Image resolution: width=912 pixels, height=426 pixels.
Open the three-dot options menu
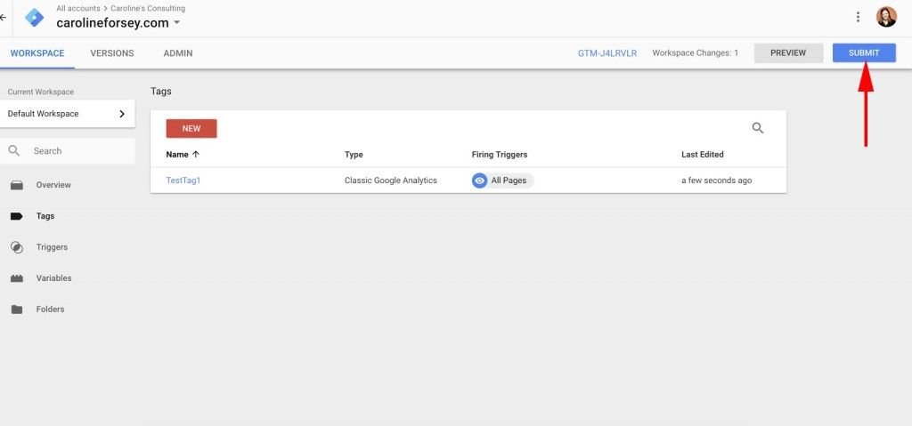tap(858, 17)
